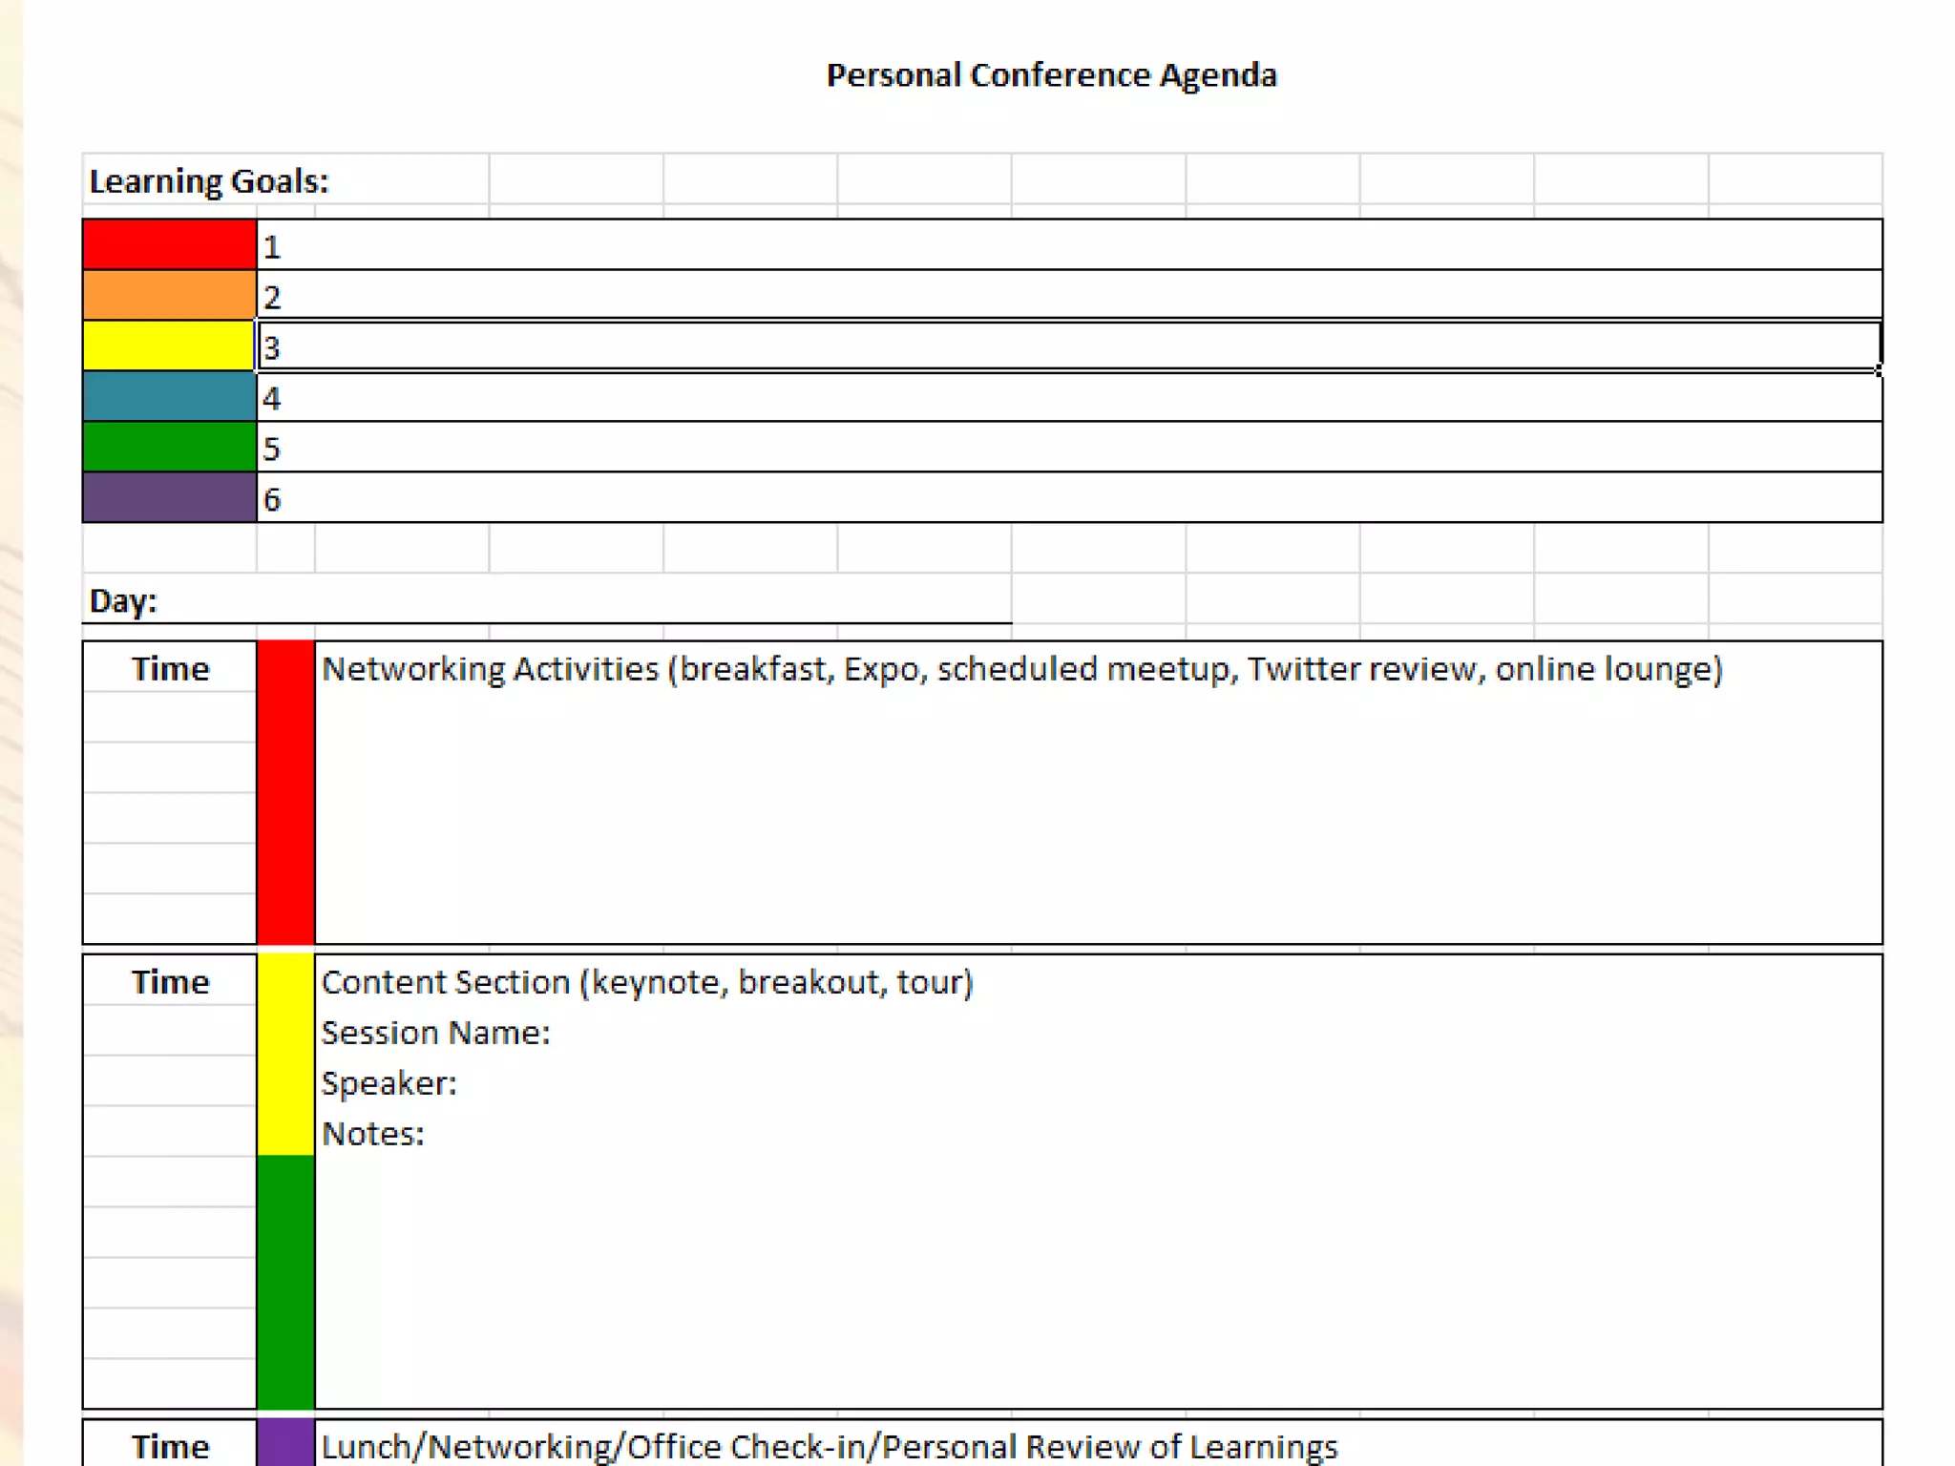Image resolution: width=1955 pixels, height=1466 pixels.
Task: Click the red learning goal color cell
Action: pyautogui.click(x=169, y=244)
